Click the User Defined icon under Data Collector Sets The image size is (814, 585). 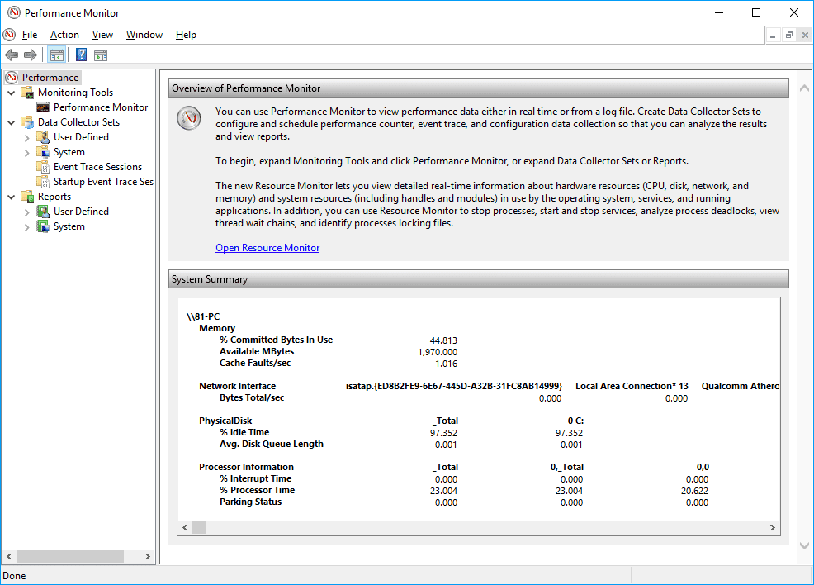click(43, 137)
